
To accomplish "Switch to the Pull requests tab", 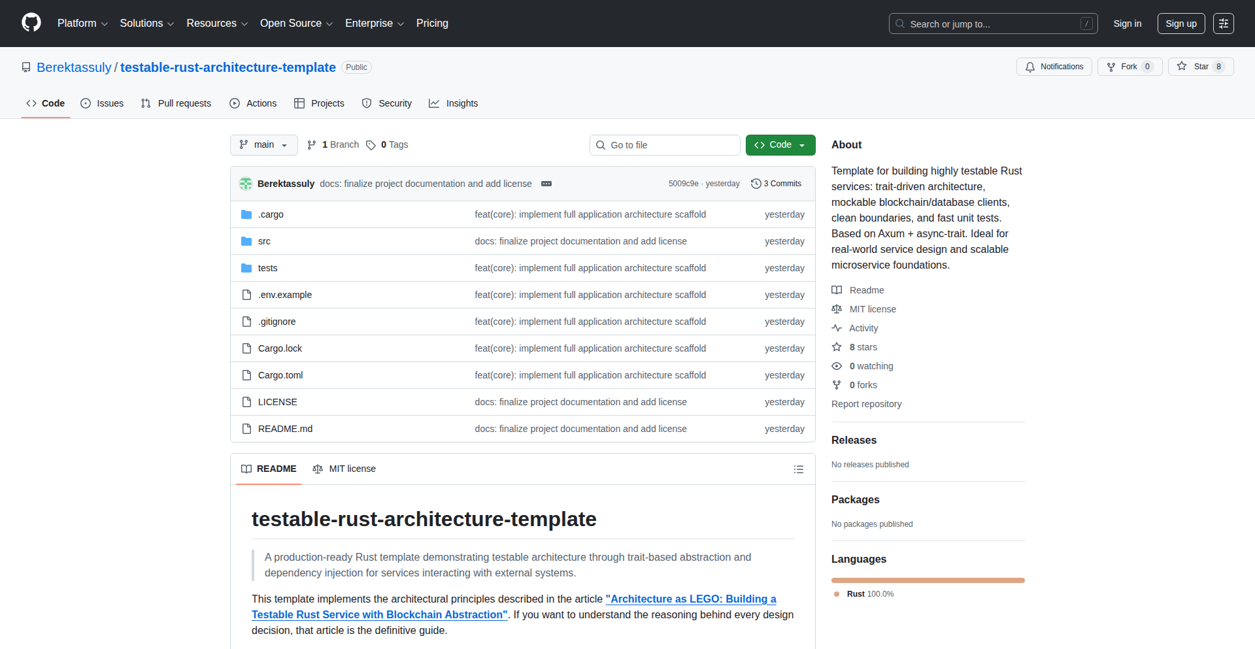I will coord(176,103).
